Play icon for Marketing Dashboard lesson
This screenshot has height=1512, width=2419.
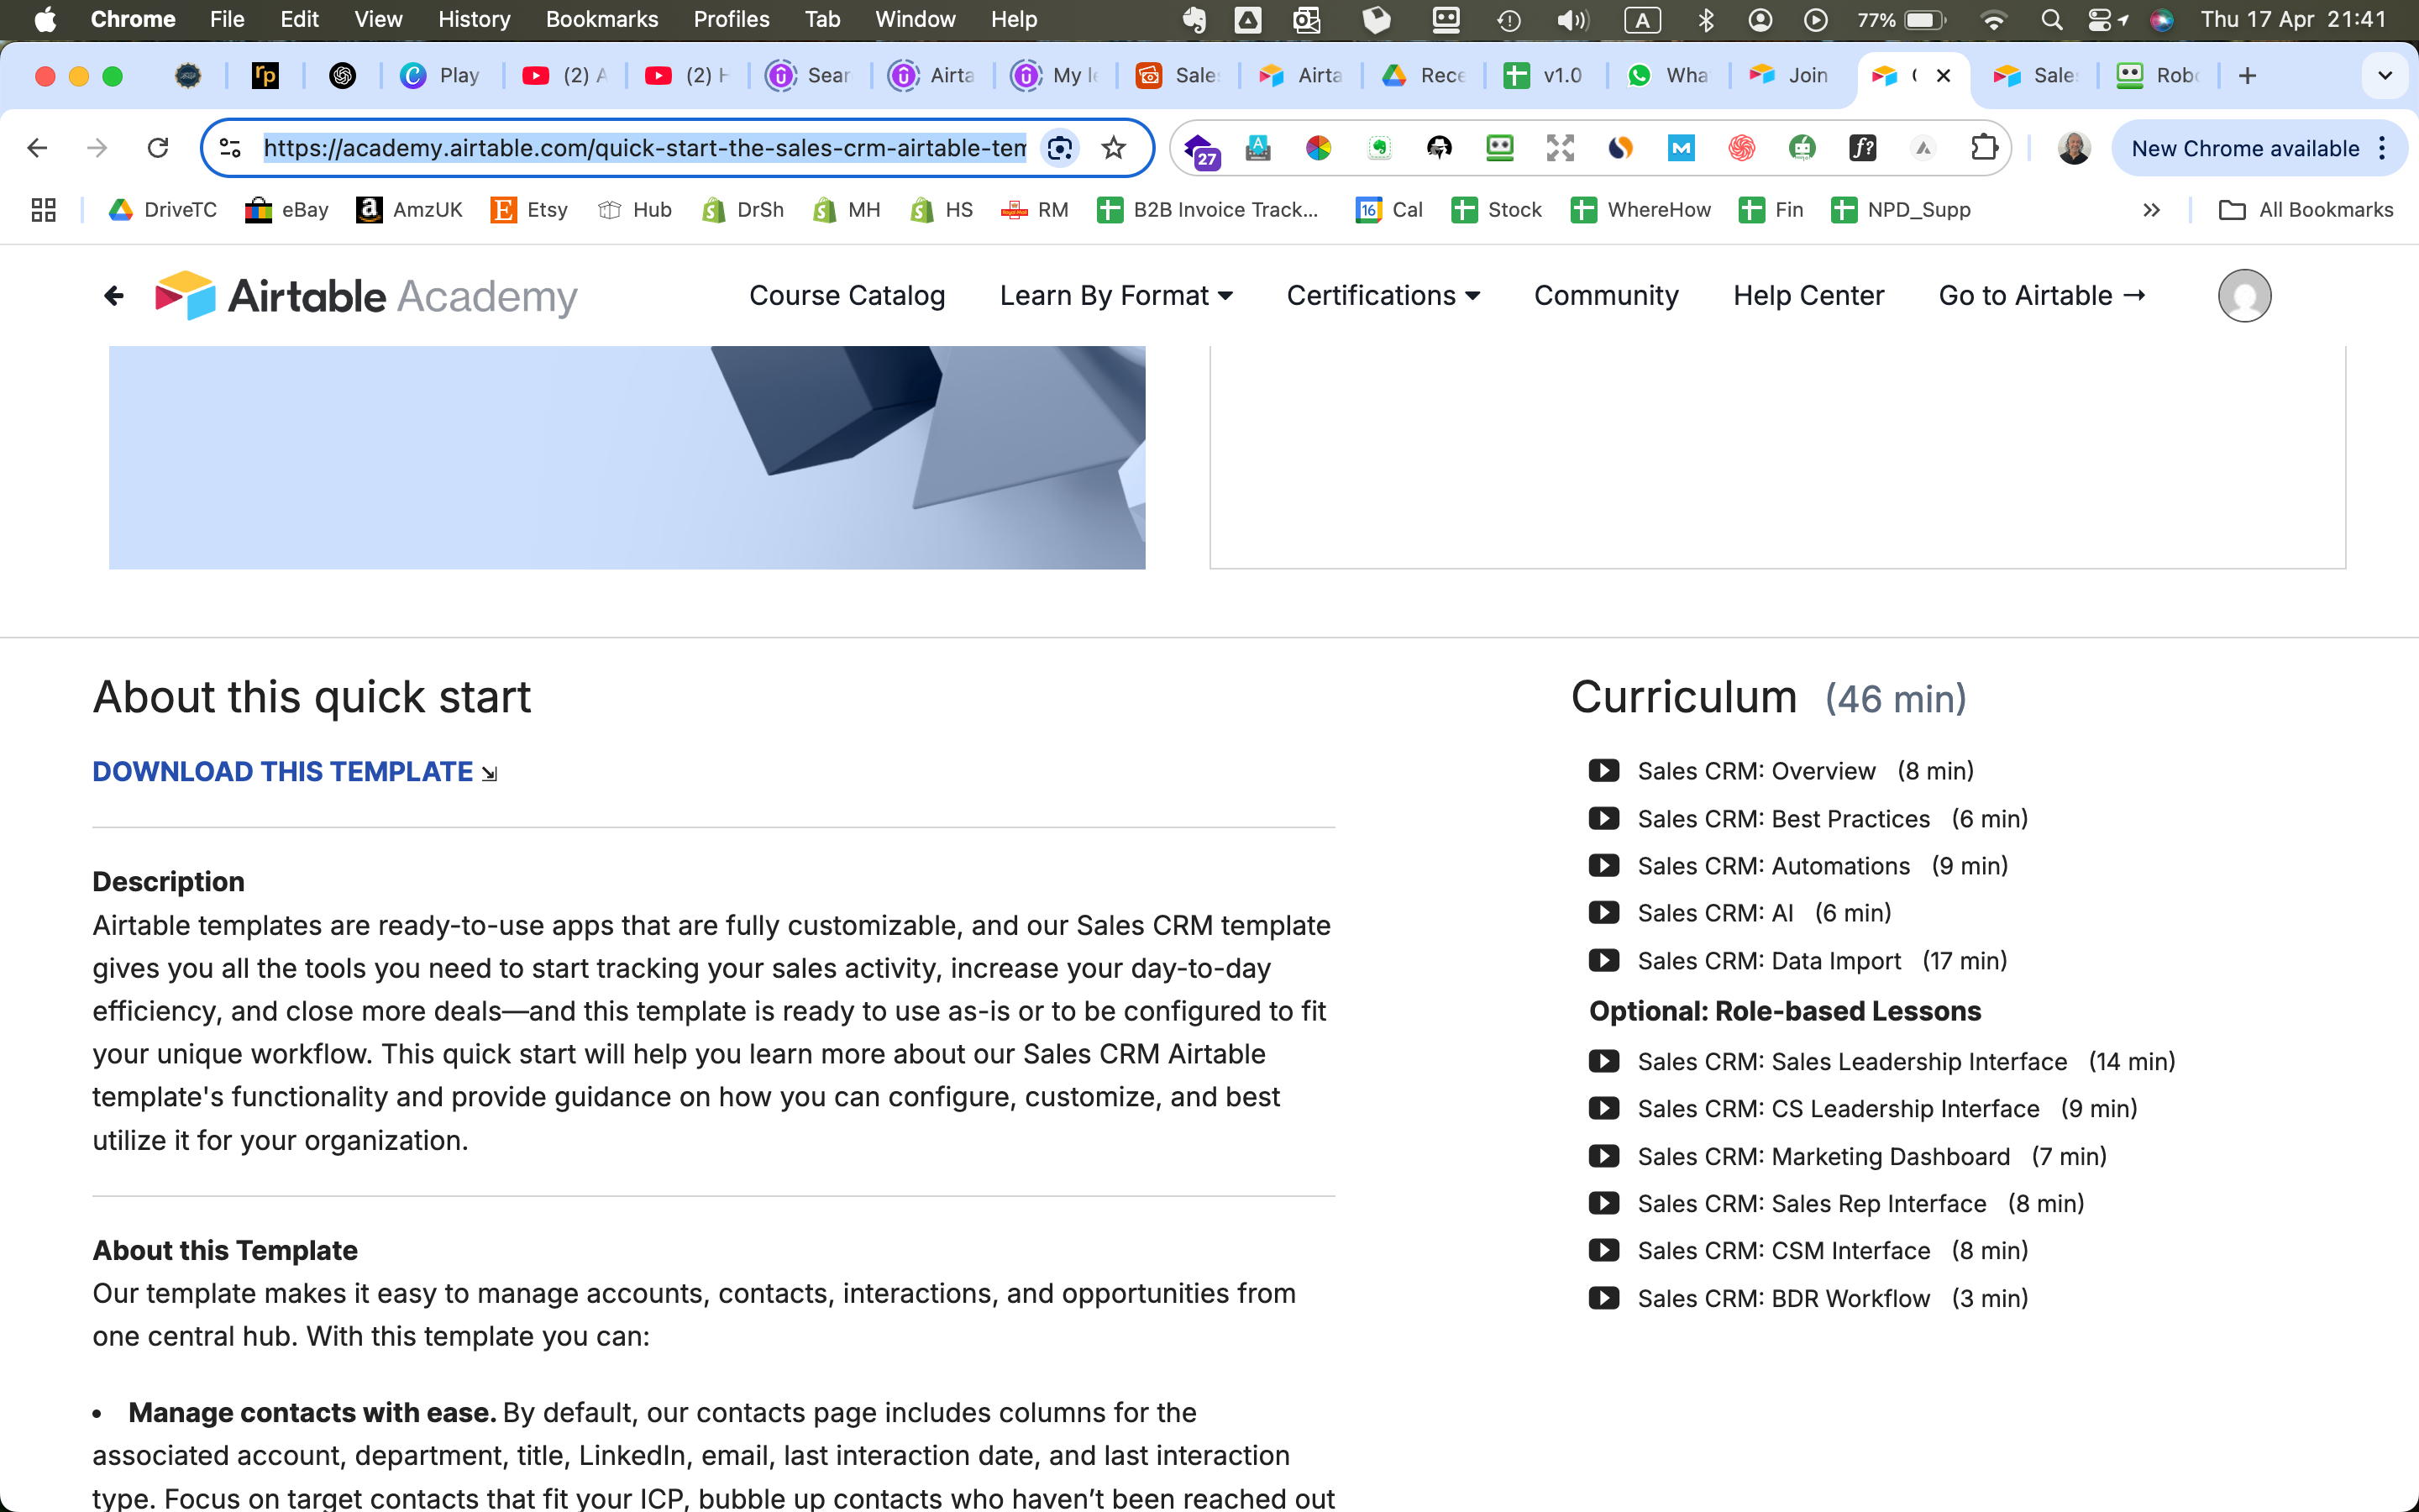(1604, 1157)
